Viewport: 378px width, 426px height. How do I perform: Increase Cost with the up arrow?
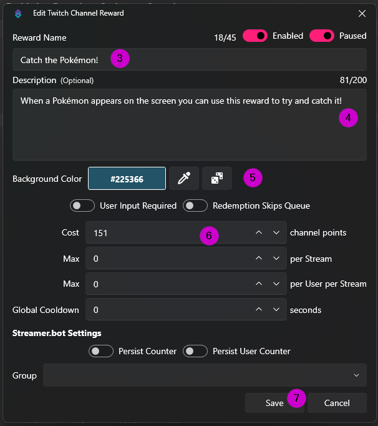259,232
